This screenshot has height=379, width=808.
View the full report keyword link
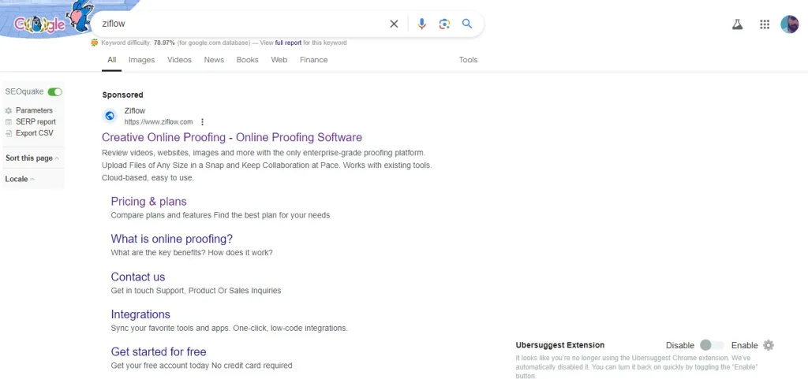[288, 43]
